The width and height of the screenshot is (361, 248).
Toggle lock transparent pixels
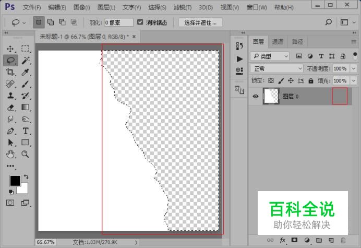[x=271, y=80]
